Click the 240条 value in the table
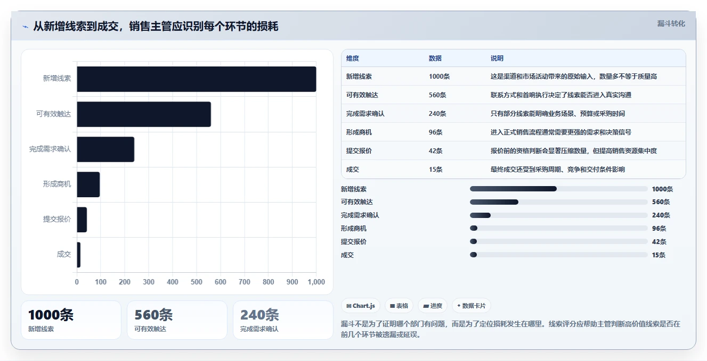707x361 pixels. 437,114
